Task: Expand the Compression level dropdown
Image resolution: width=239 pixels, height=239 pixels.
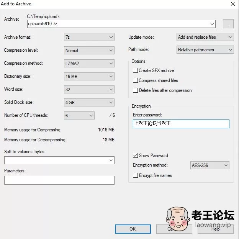Action: click(x=89, y=50)
